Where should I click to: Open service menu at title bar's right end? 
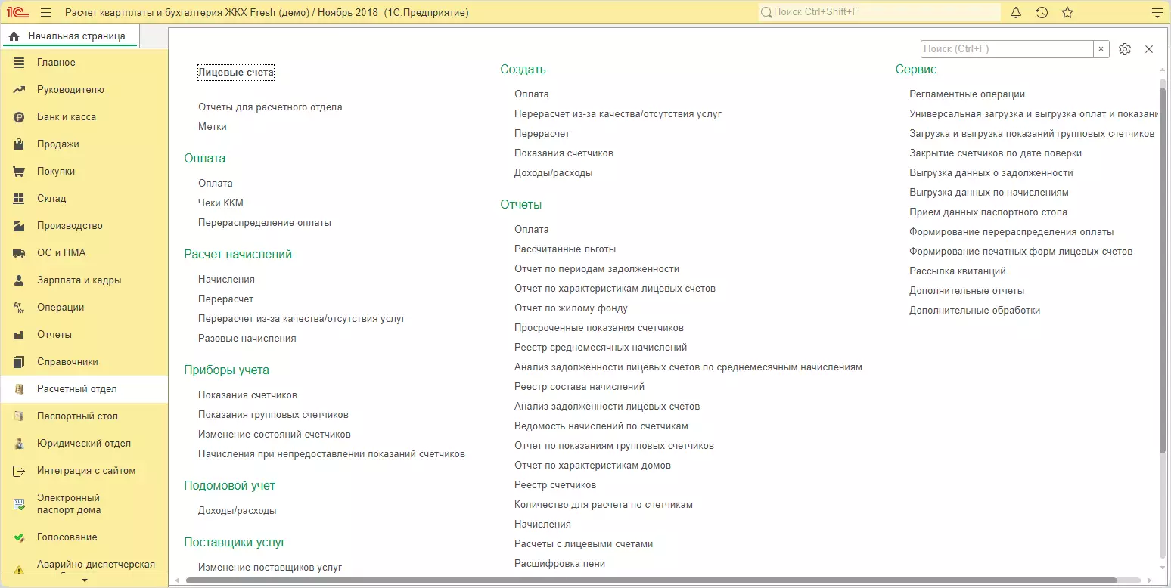1156,13
